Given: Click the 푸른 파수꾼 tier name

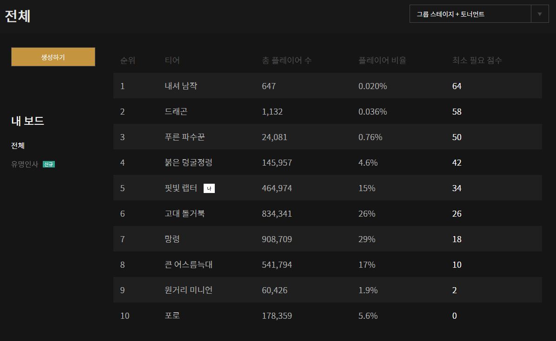Looking at the screenshot, I should pos(185,137).
